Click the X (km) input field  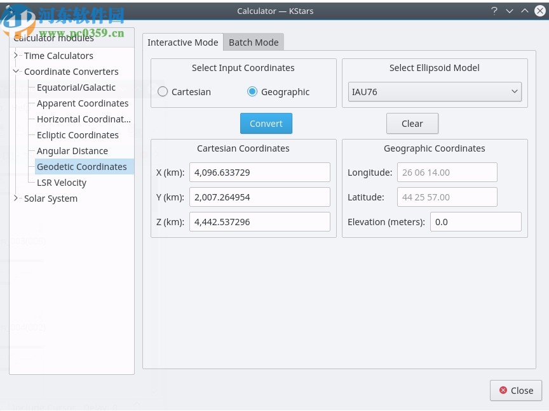pos(259,173)
